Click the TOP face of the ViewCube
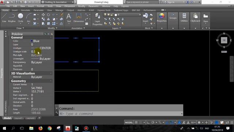234x132 pixels. 224,40
